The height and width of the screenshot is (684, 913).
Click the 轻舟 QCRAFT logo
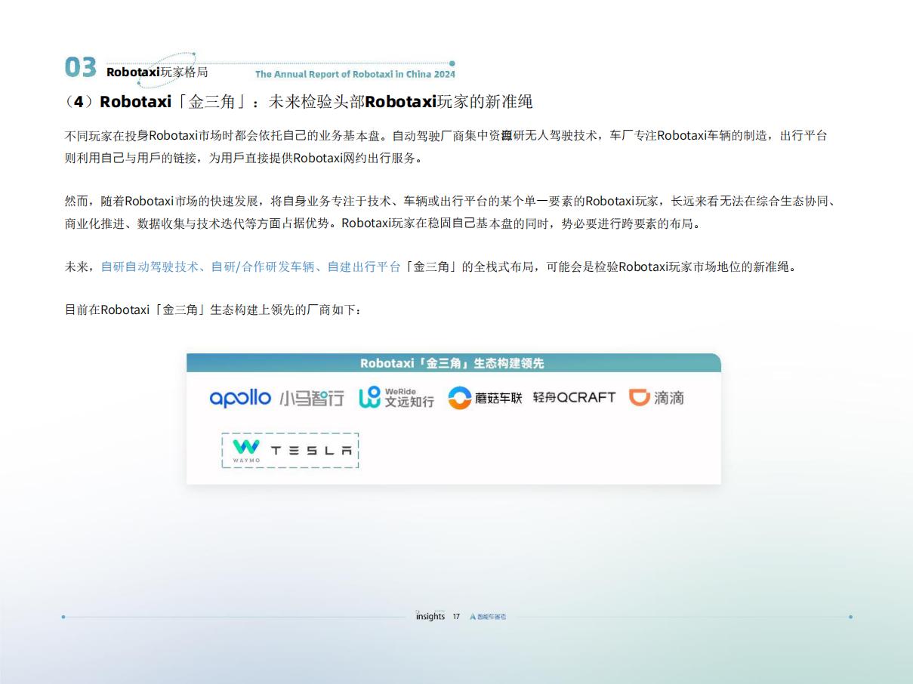pyautogui.click(x=574, y=397)
